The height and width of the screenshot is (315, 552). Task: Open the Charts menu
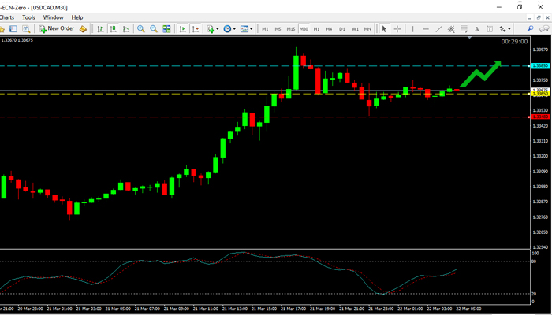6,17
